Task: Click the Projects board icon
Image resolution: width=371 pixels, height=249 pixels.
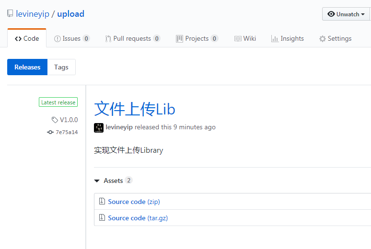Action: [179, 39]
